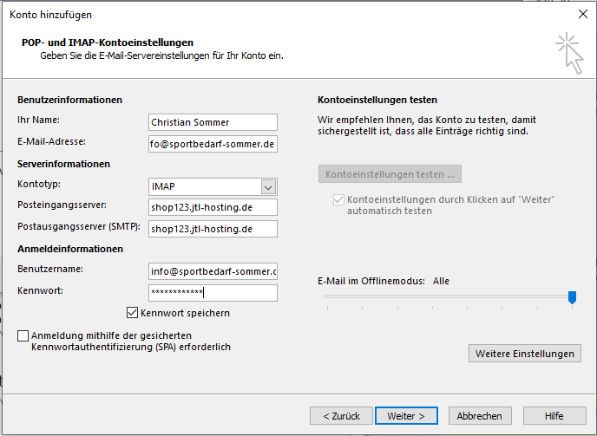The height and width of the screenshot is (436, 597).
Task: Go back with the Zurück button
Action: [341, 416]
